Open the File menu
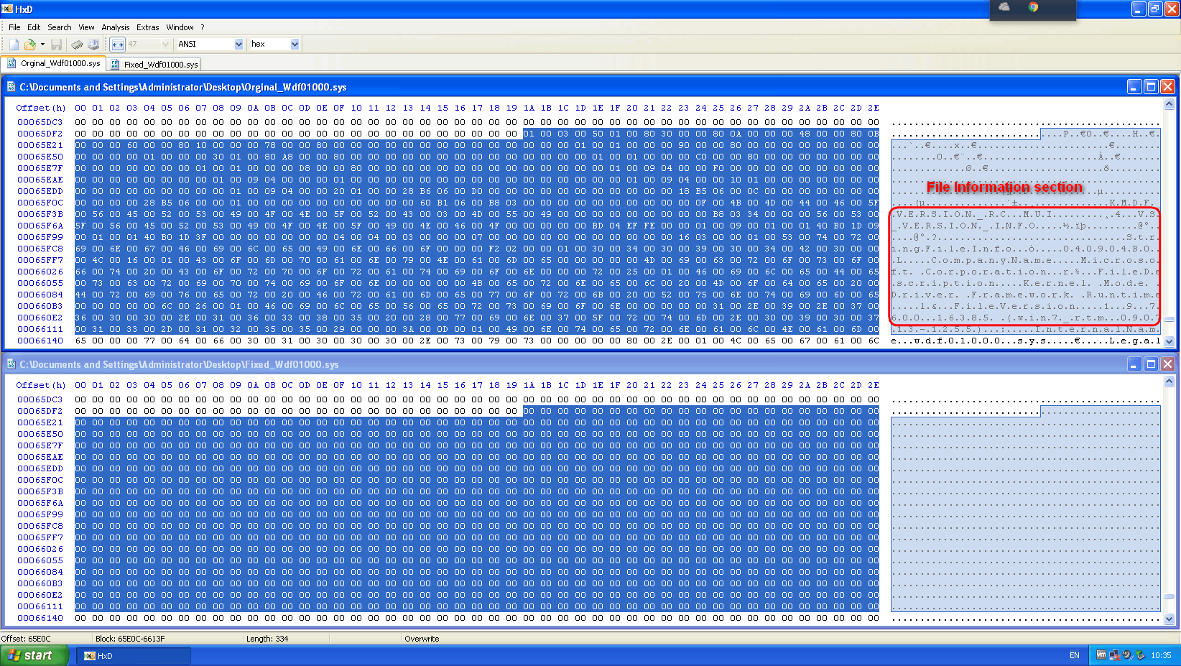Viewport: 1181px width, 666px height. pos(14,27)
